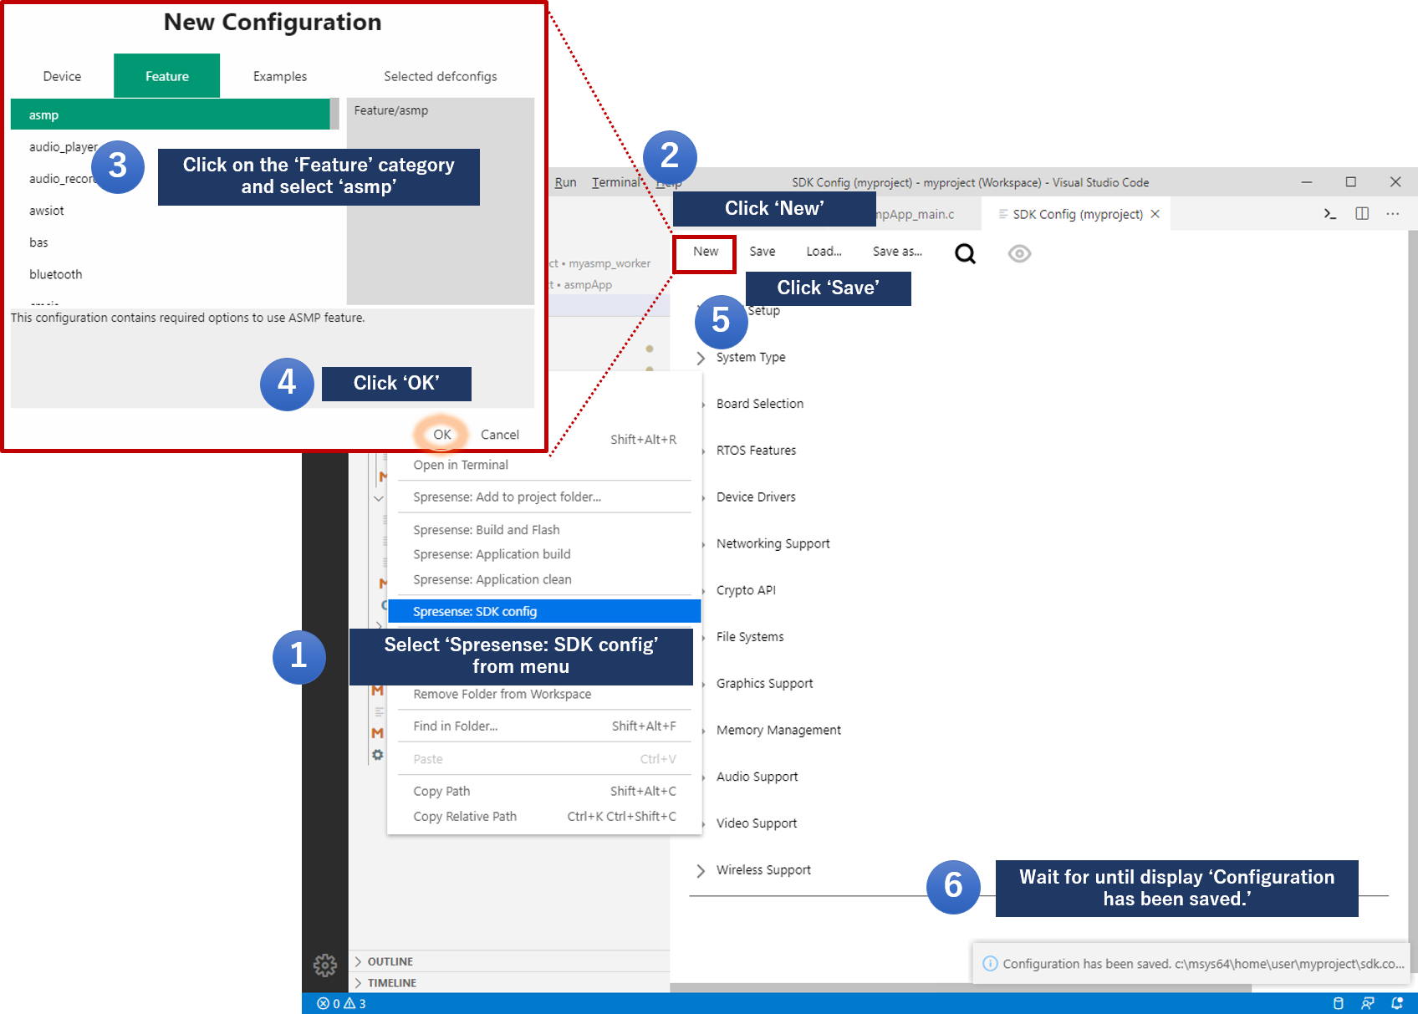Click the horizontal scrollbar under SDK Config
The width and height of the screenshot is (1418, 1014).
(961, 987)
